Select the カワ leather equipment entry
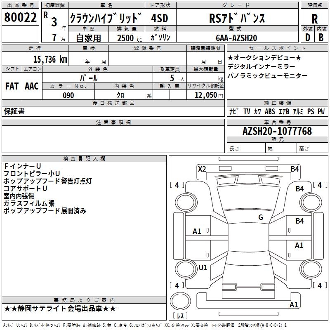The image size is (330, 330). coord(257,111)
